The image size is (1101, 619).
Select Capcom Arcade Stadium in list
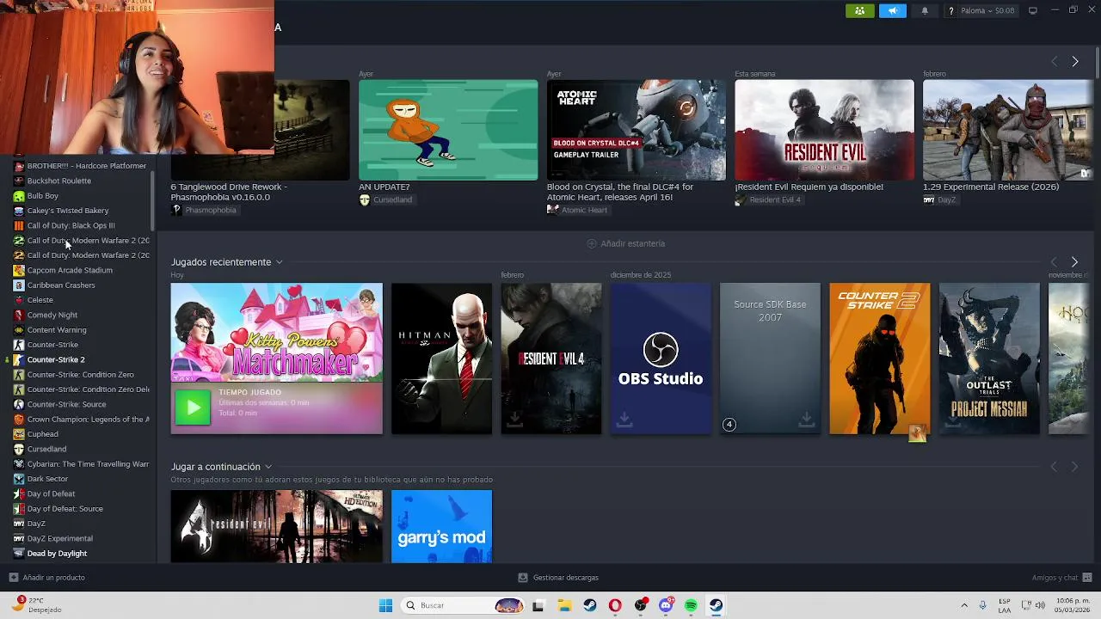tap(69, 270)
